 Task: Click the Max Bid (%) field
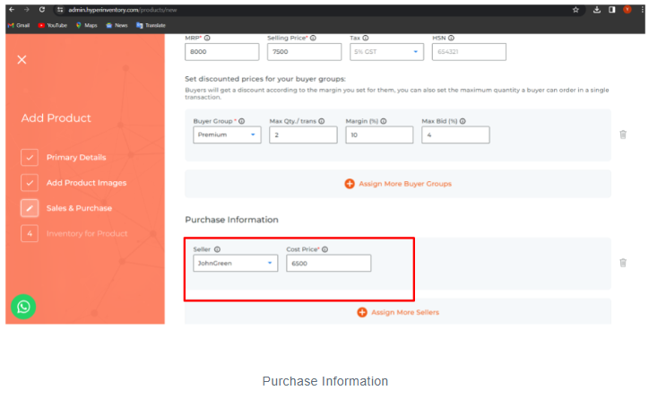point(455,134)
